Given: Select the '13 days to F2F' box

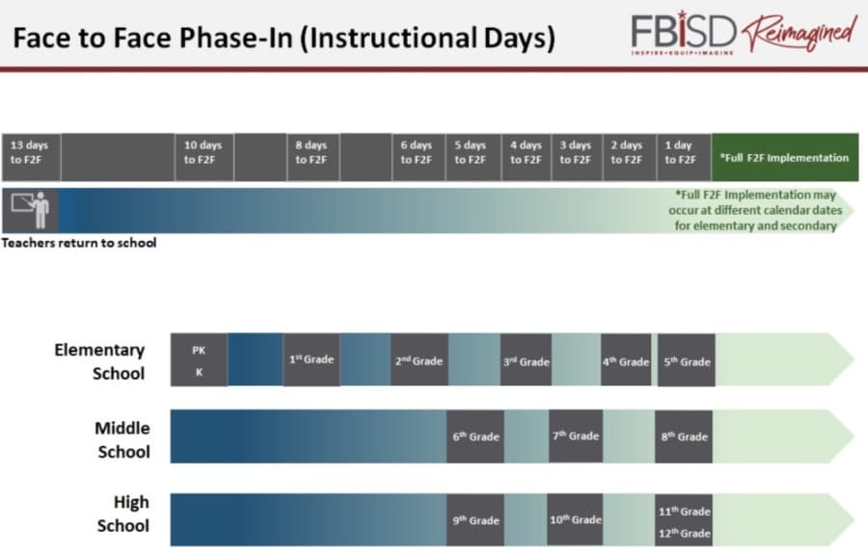Looking at the screenshot, I should coord(31,157).
